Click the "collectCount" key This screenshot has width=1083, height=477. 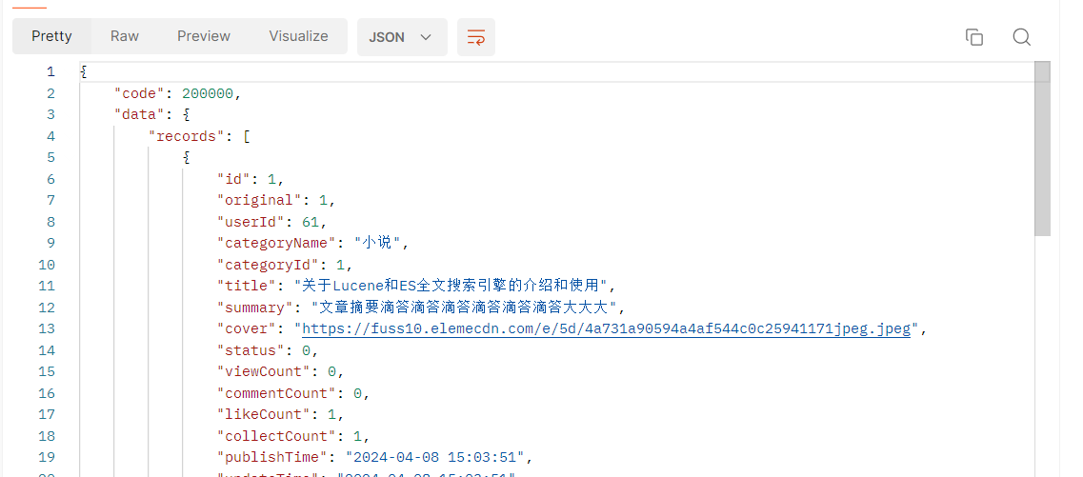[x=276, y=435]
